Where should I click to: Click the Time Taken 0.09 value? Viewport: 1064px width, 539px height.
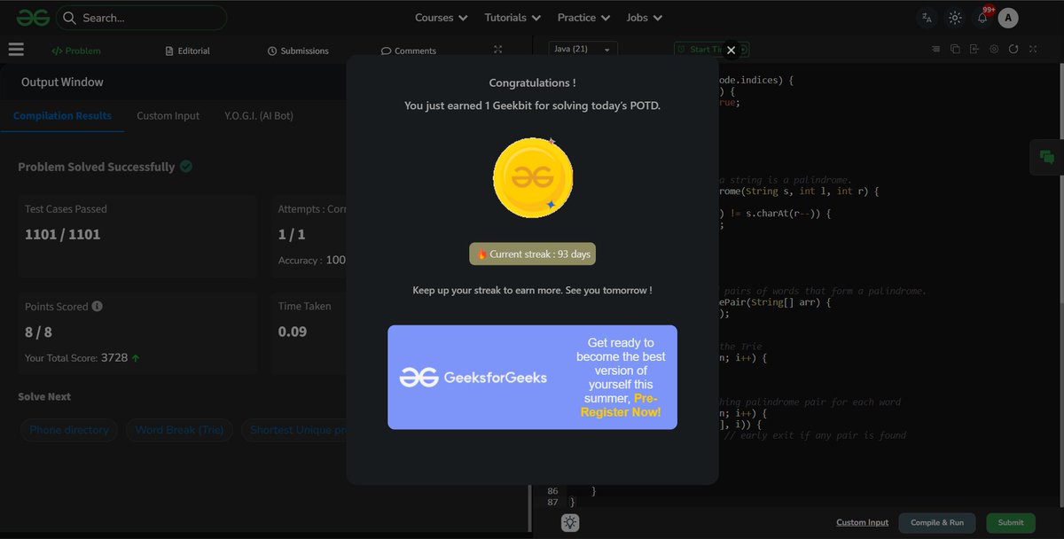tap(293, 332)
